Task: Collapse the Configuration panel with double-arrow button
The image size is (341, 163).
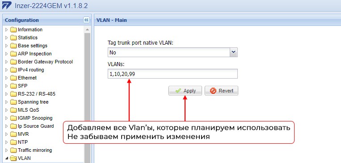Action: 86,20
